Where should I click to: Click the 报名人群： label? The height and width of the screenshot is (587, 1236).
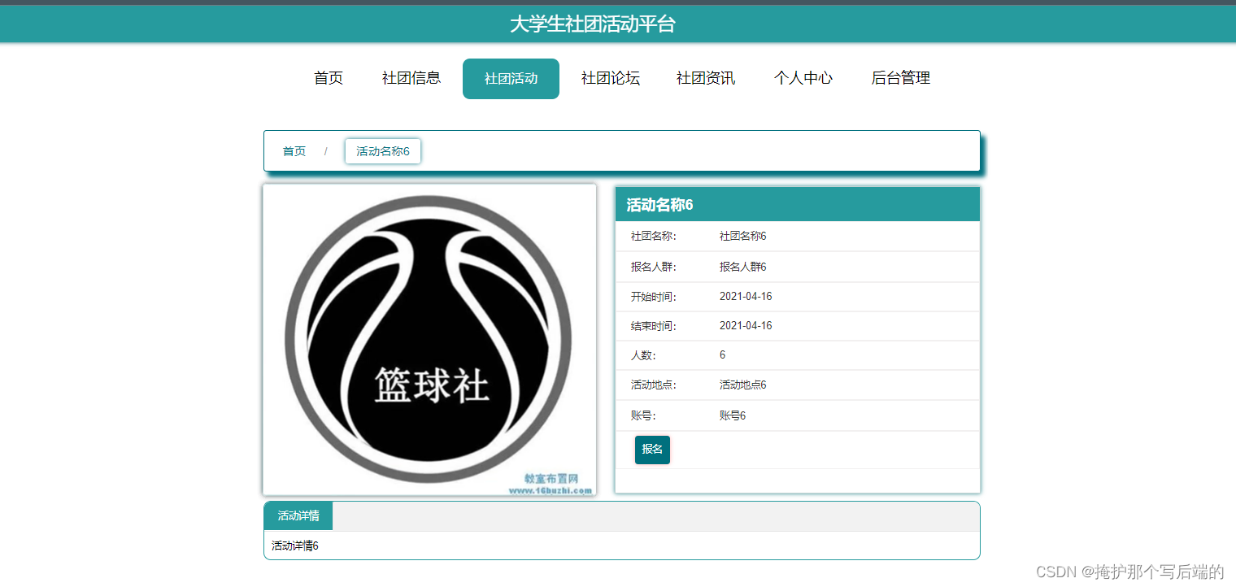654,267
